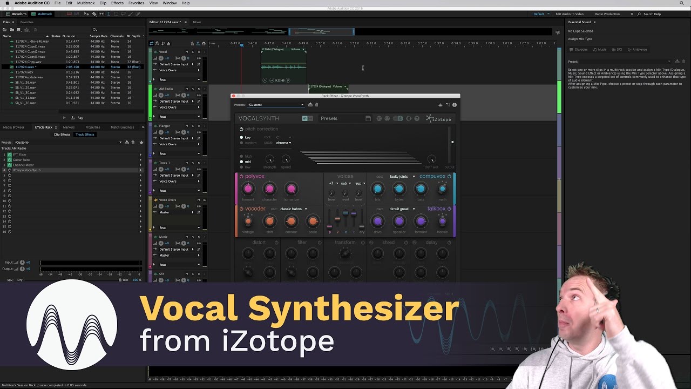Open compuvox osc faulty joints dropdown
691x389 pixels.
click(402, 177)
